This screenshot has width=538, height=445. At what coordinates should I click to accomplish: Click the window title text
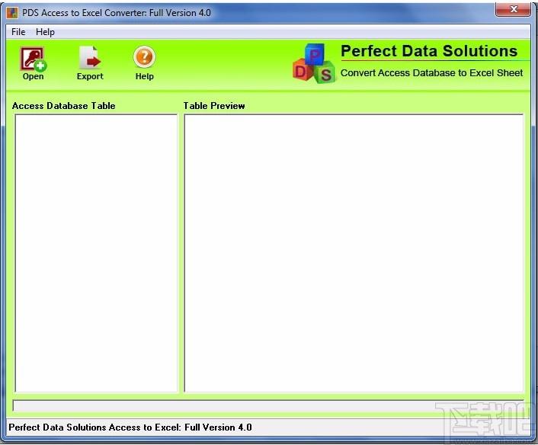tap(117, 13)
